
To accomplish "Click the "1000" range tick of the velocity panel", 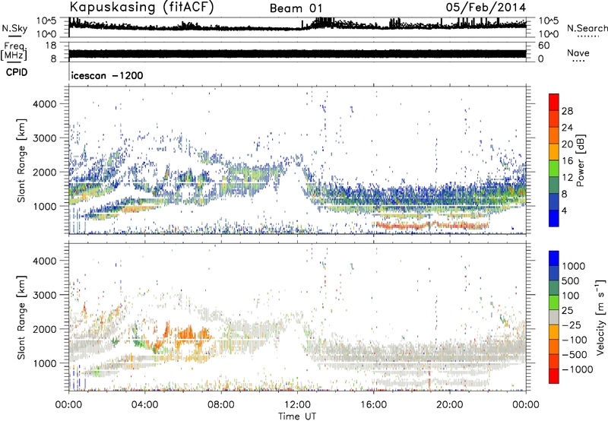I will pos(44,363).
